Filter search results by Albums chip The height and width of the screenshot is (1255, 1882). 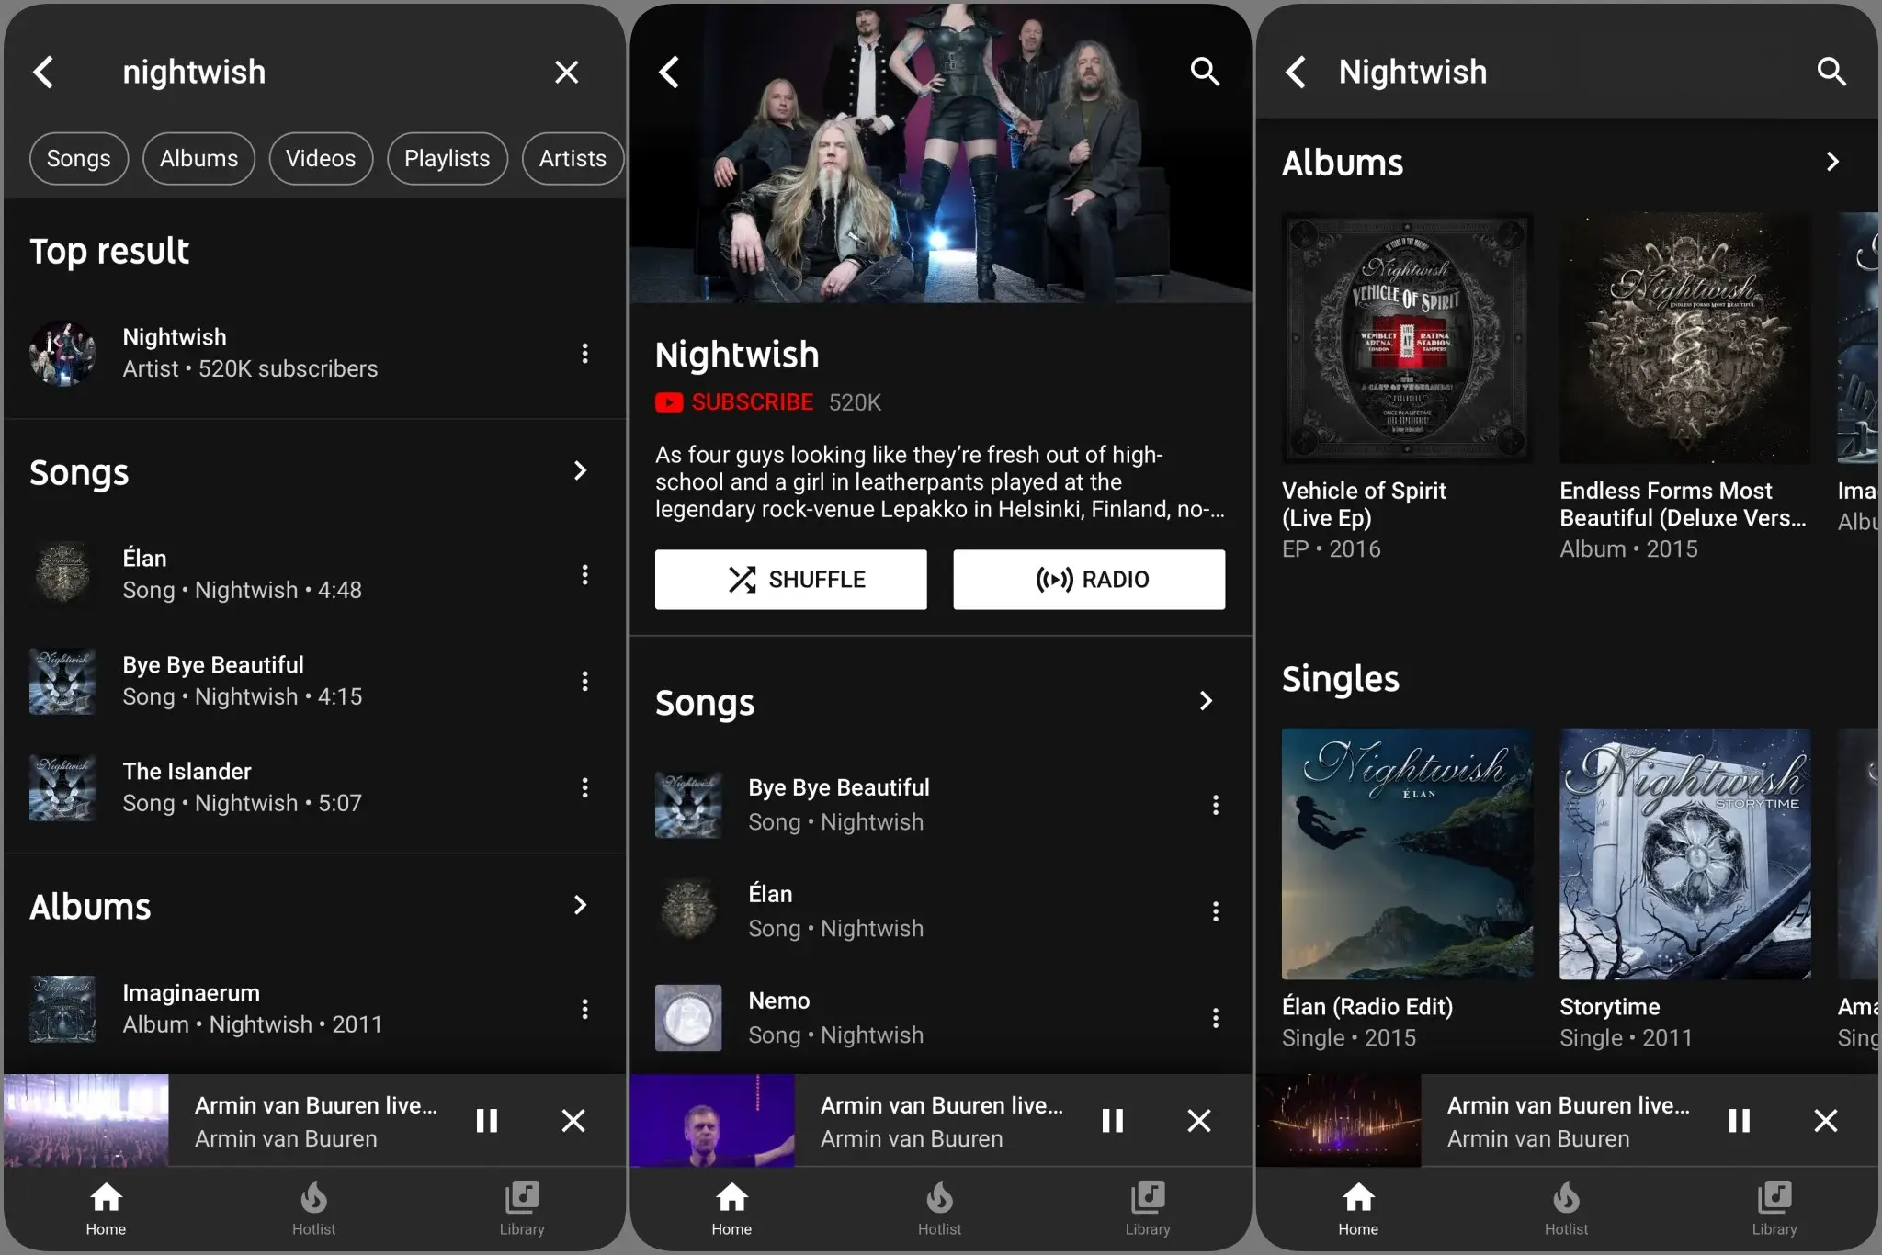pos(198,159)
